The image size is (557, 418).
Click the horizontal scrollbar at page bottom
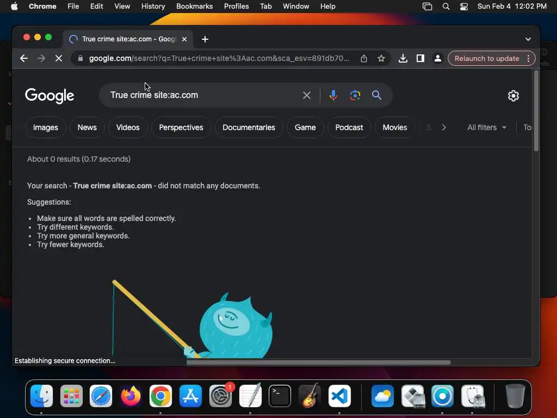pos(319,362)
